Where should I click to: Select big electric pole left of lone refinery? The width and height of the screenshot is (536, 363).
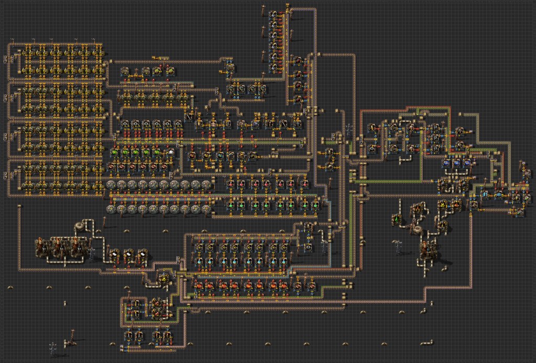(x=398, y=246)
